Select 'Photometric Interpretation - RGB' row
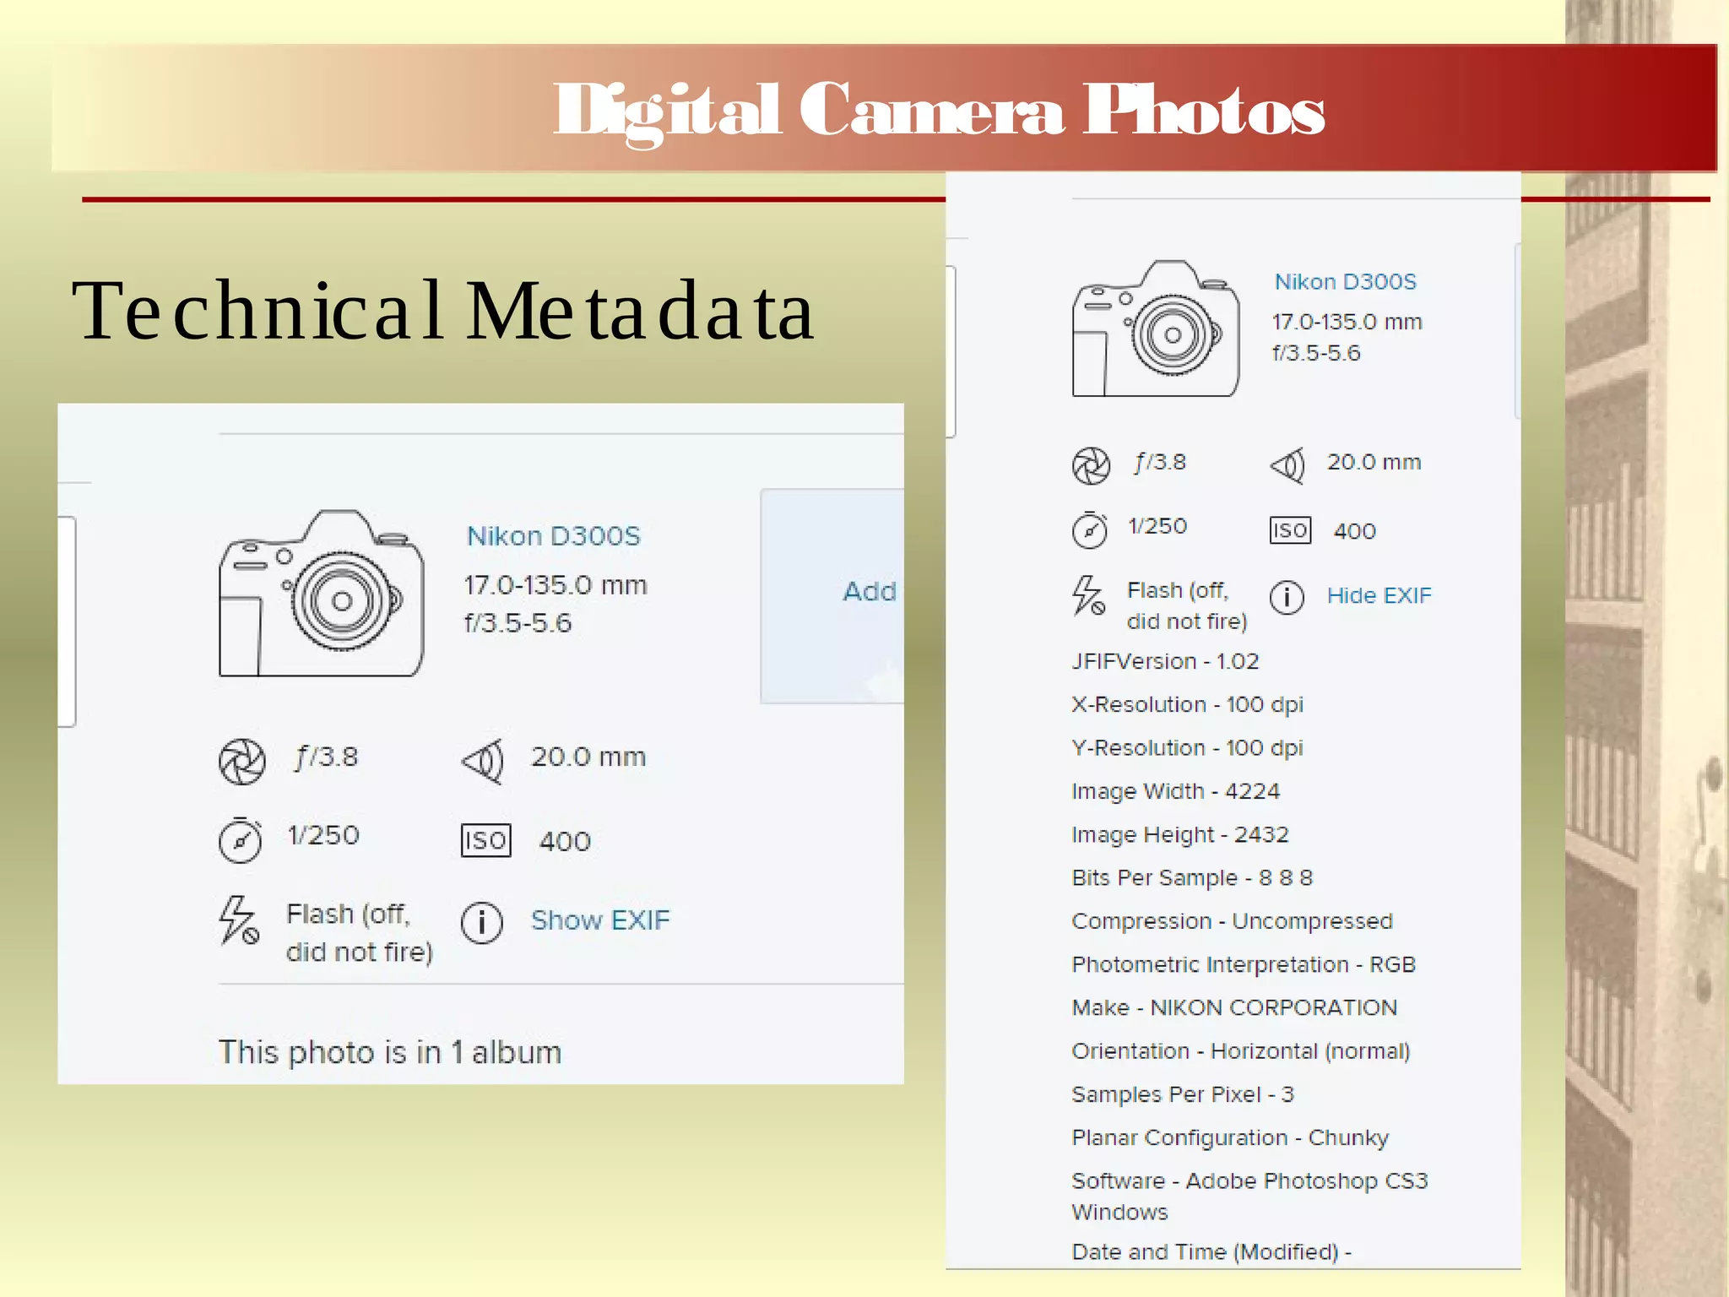1729x1297 pixels. (x=1244, y=964)
